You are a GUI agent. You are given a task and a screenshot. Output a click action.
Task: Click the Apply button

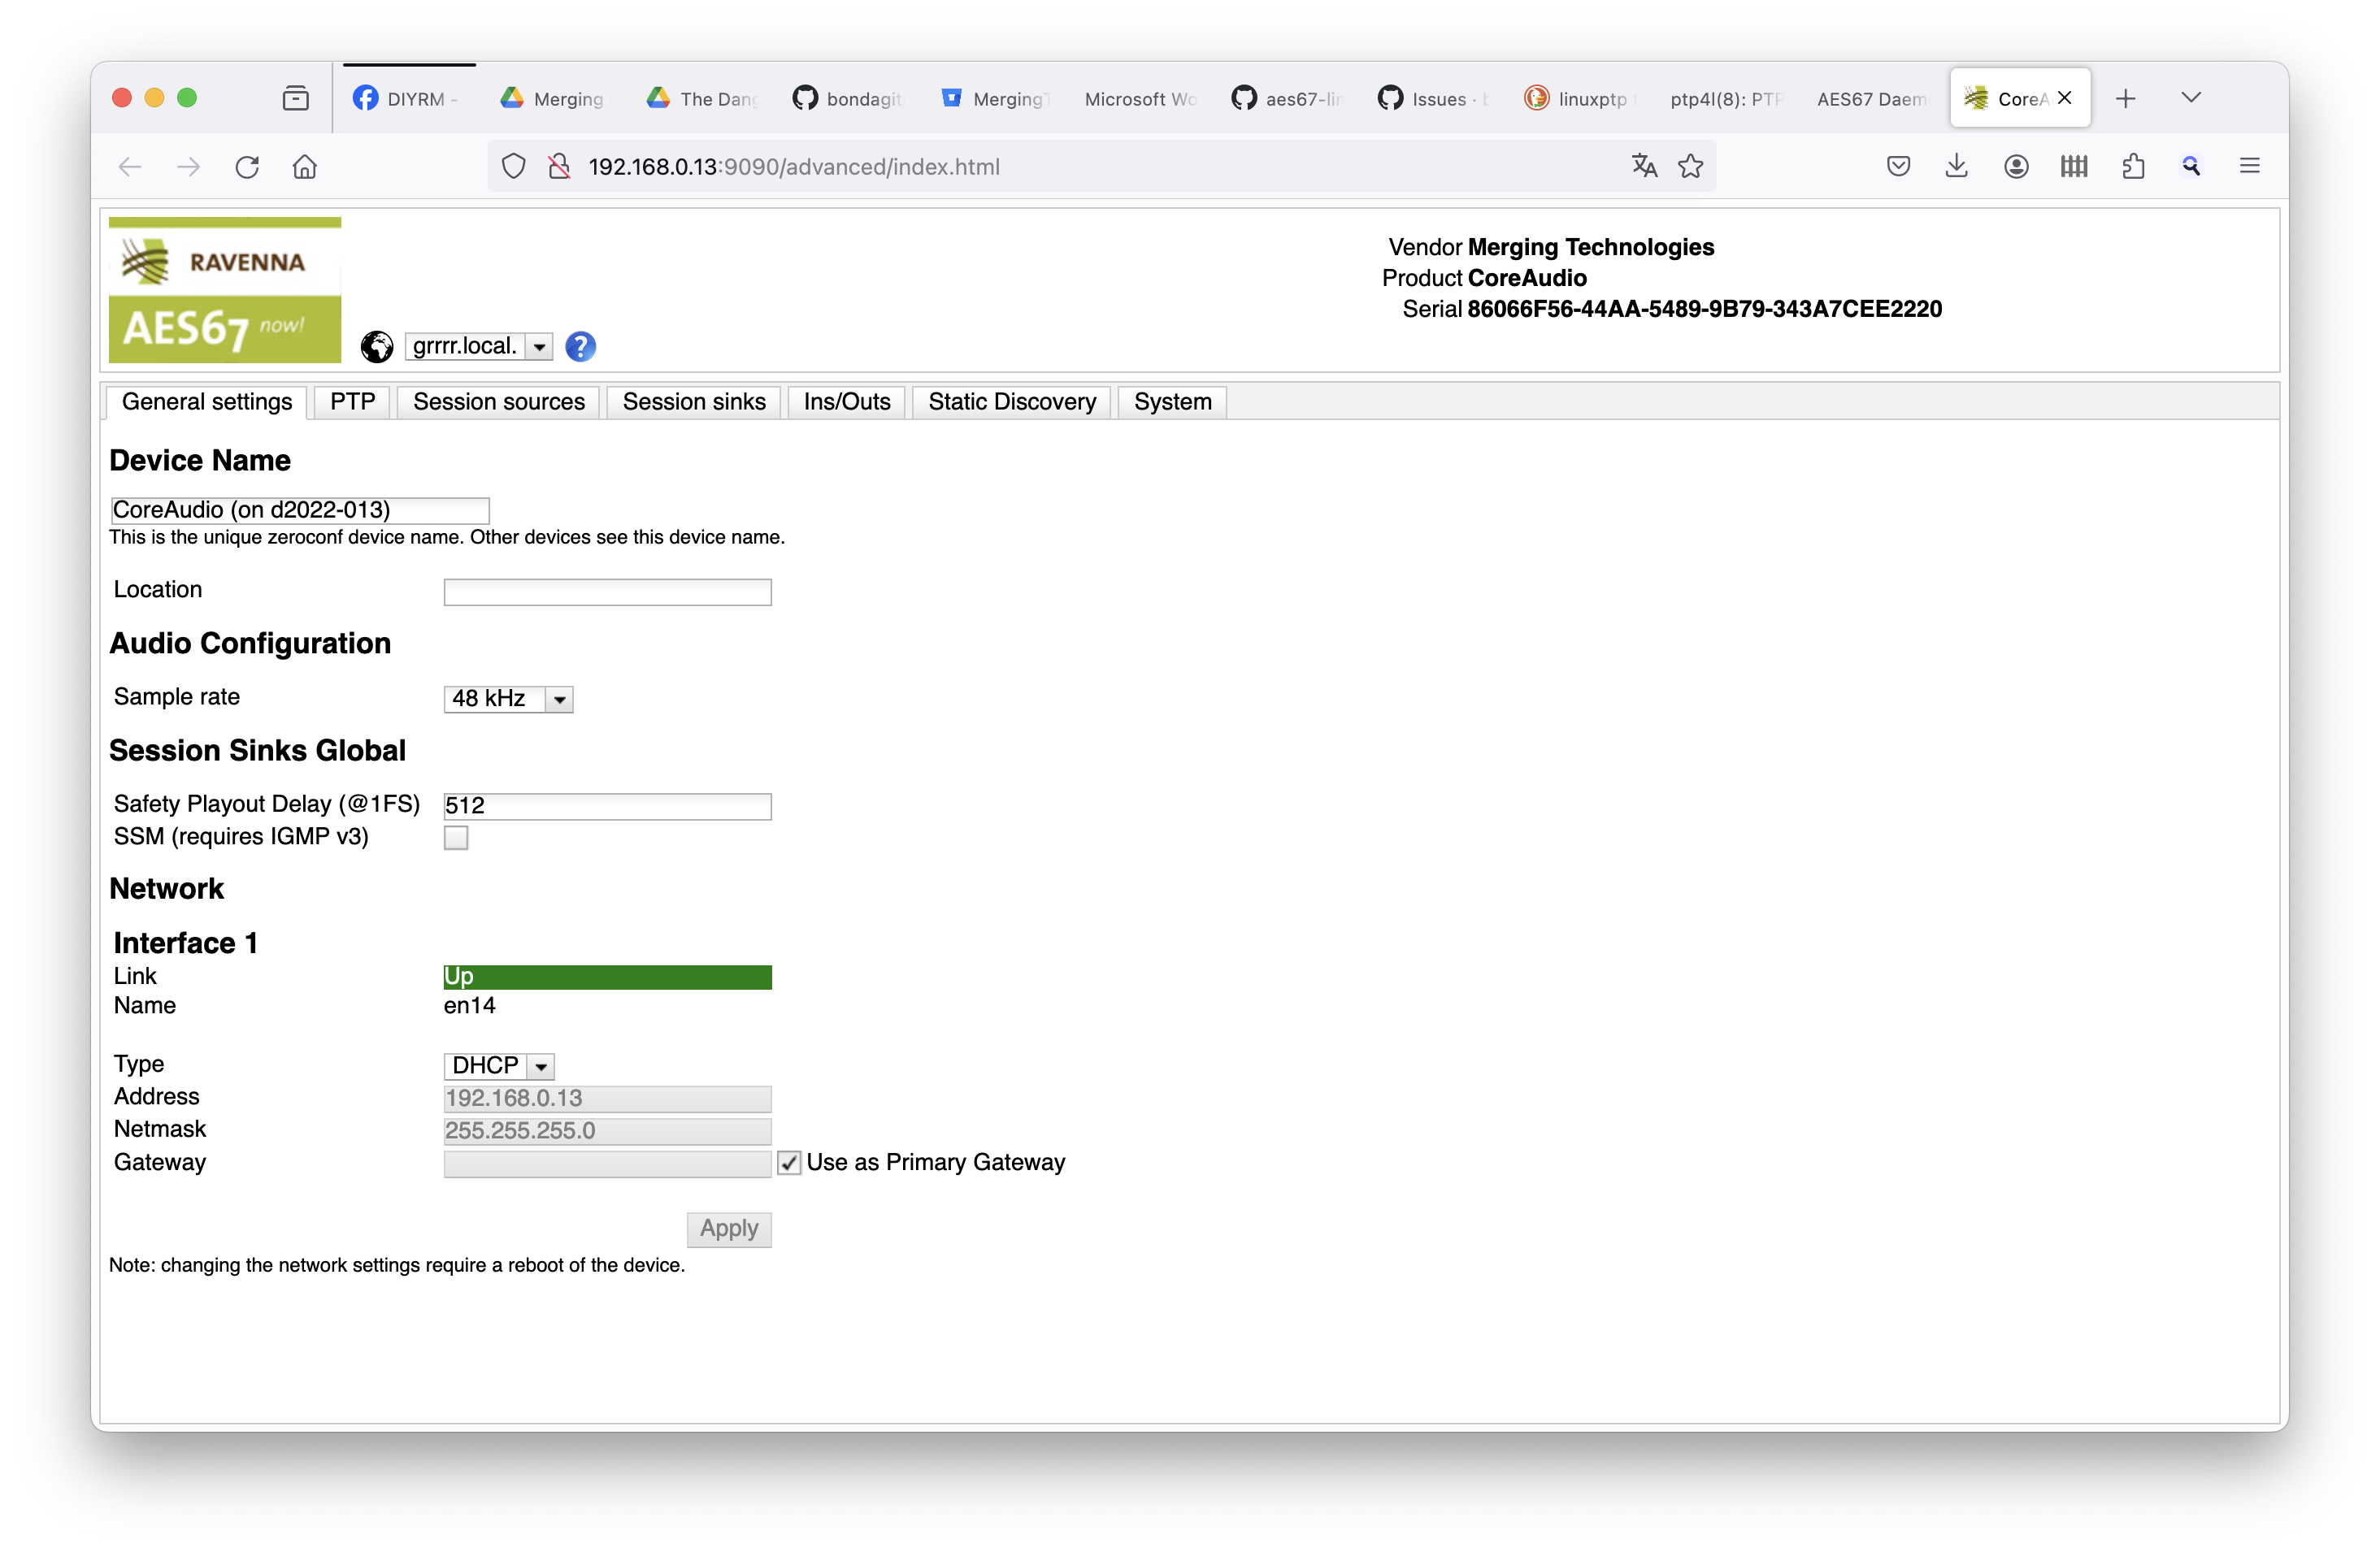click(728, 1229)
